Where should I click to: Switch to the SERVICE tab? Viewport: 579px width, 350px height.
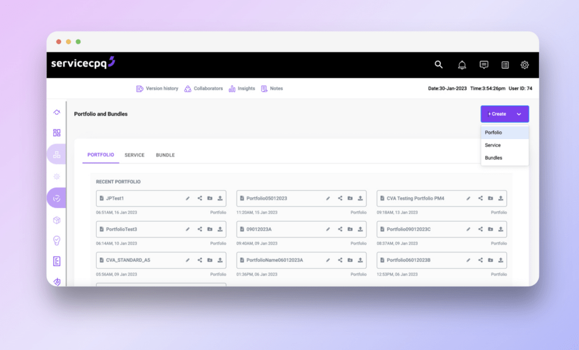(x=135, y=155)
